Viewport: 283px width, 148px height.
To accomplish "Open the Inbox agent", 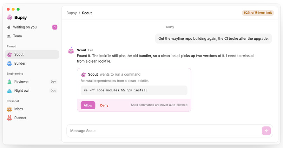I will (32, 109).
